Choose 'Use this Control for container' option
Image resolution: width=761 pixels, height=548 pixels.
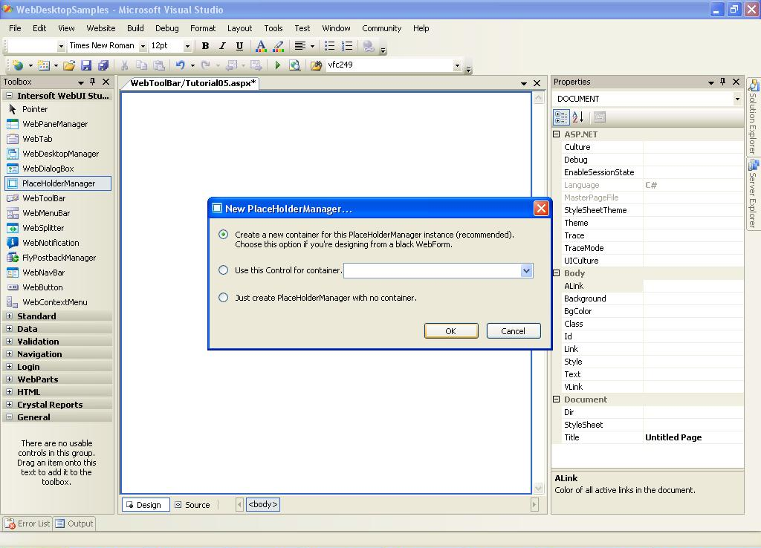click(x=224, y=270)
